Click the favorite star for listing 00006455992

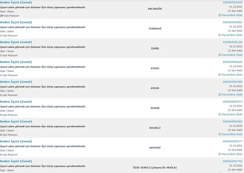coord(220,35)
